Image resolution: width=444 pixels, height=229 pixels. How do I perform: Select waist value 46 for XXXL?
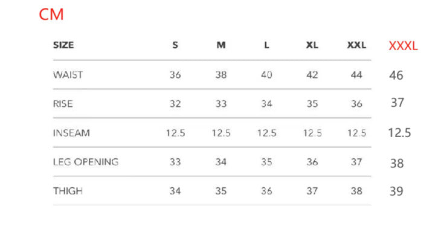[396, 76]
